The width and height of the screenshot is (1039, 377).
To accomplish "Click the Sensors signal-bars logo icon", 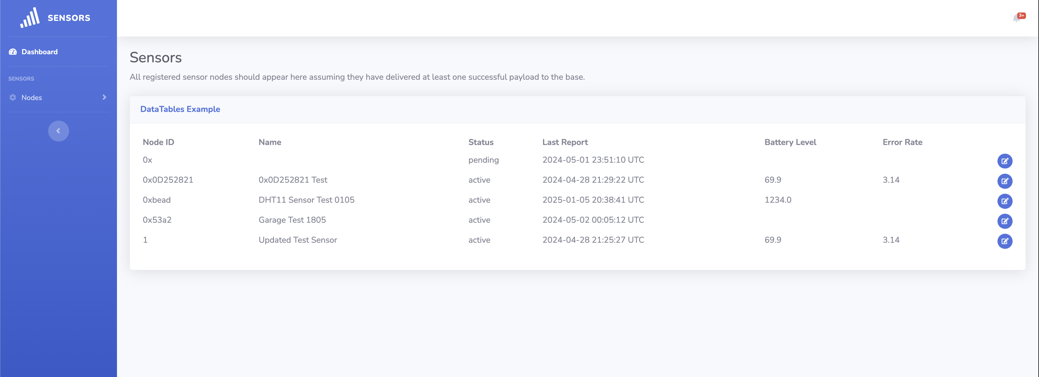I will [x=30, y=18].
